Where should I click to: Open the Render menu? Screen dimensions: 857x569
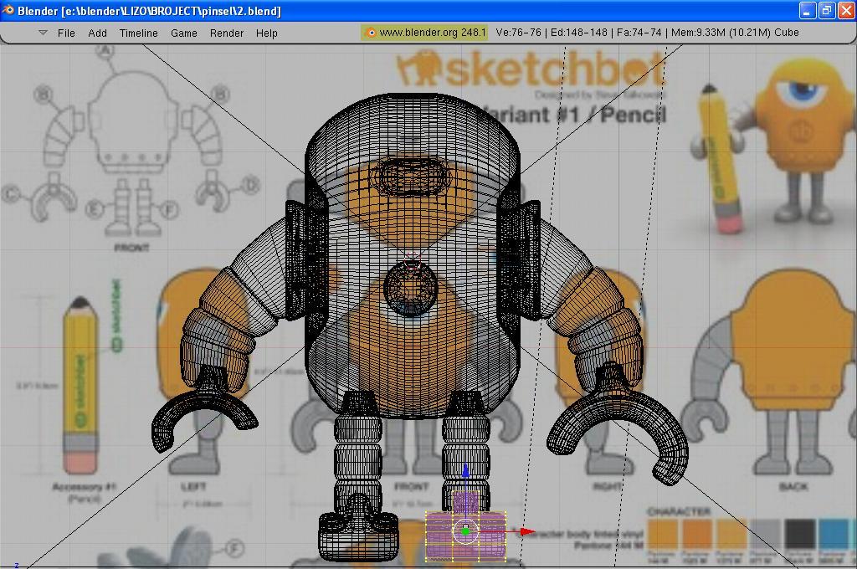point(226,33)
